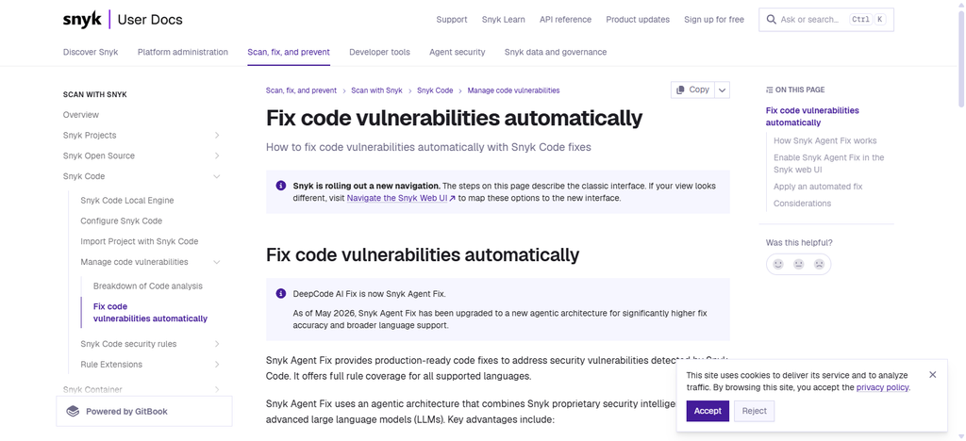Select Fix code vulnerabilities automatically sidebar item
The height and width of the screenshot is (441, 966).
(x=150, y=313)
